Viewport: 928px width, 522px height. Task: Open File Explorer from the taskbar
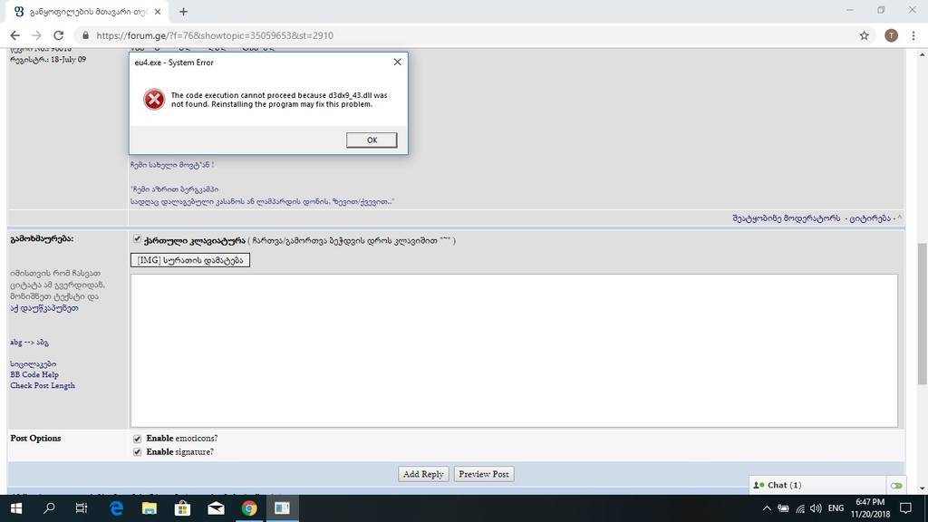[149, 508]
